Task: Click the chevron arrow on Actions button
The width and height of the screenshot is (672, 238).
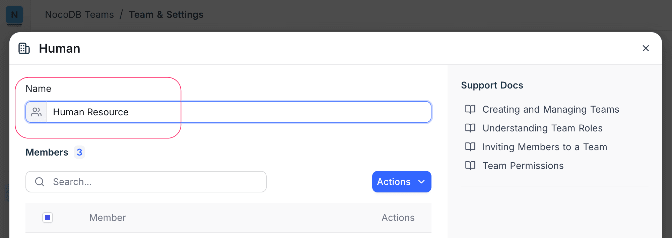Action: (421, 182)
